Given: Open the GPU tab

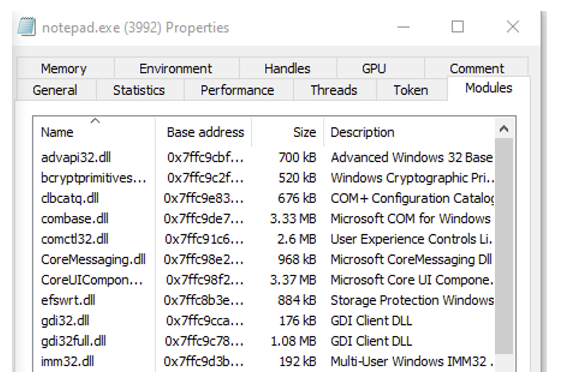Looking at the screenshot, I should tap(374, 69).
